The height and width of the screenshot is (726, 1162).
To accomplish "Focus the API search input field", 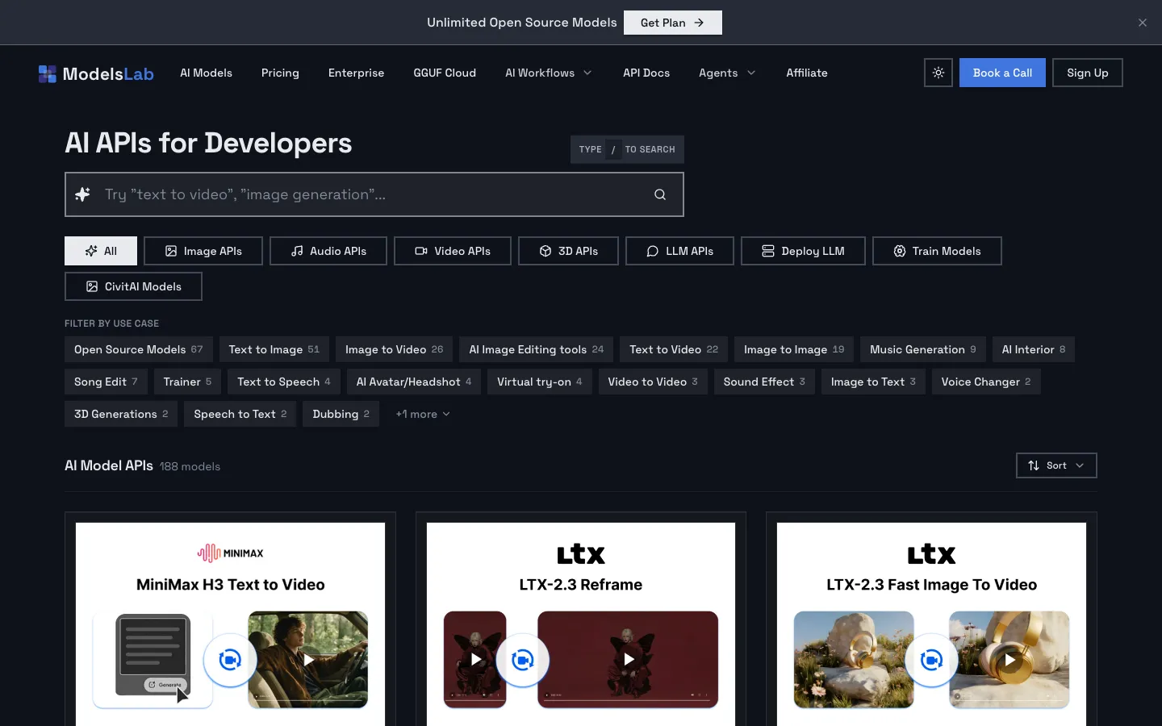I will tap(374, 194).
